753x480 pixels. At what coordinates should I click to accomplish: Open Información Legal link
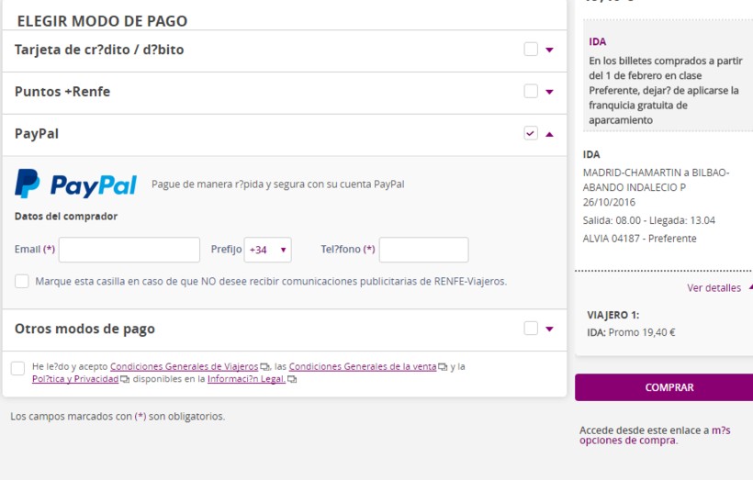pos(246,379)
